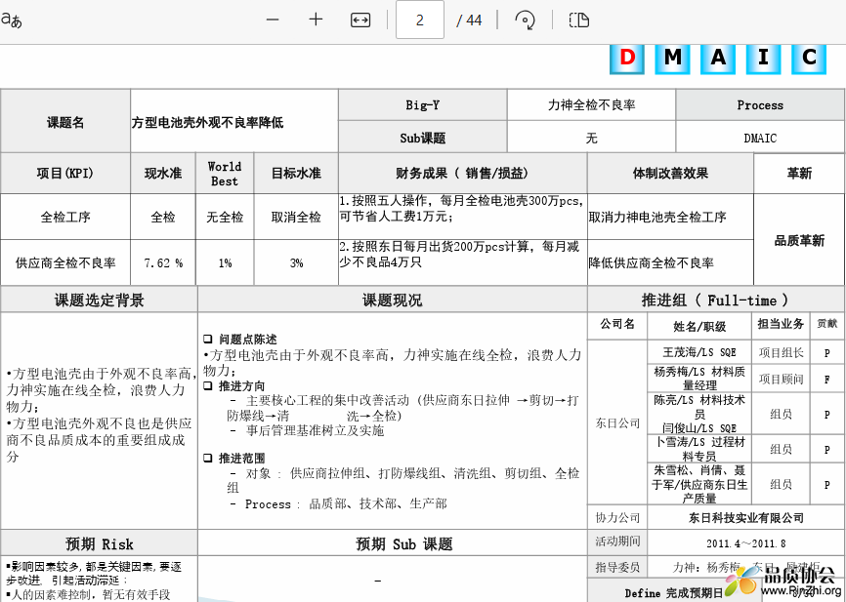Click the M step box
Screen dimensions: 846x602
tap(672, 59)
